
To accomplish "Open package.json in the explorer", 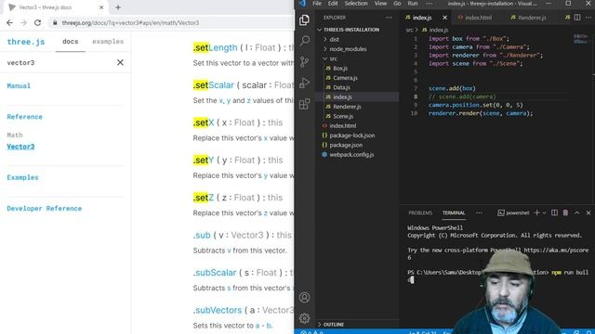I will [x=346, y=145].
